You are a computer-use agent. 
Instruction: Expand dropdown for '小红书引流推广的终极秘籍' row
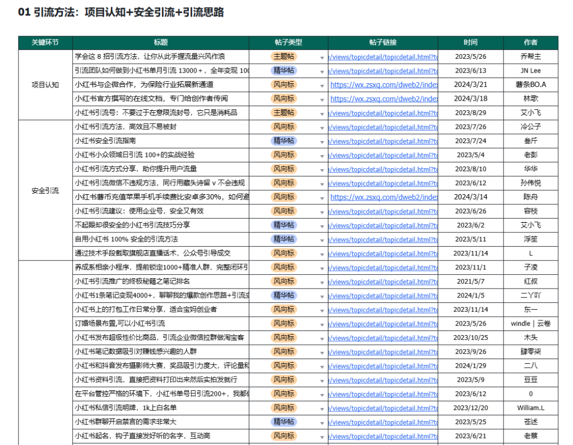coord(322,283)
